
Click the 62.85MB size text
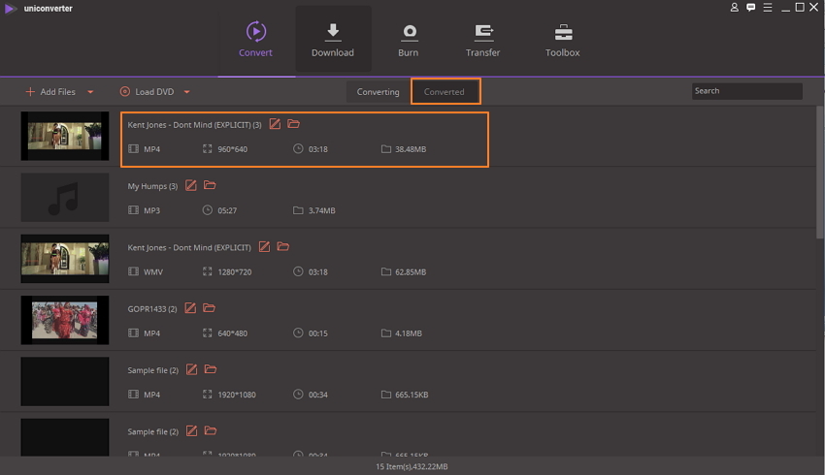tap(411, 272)
